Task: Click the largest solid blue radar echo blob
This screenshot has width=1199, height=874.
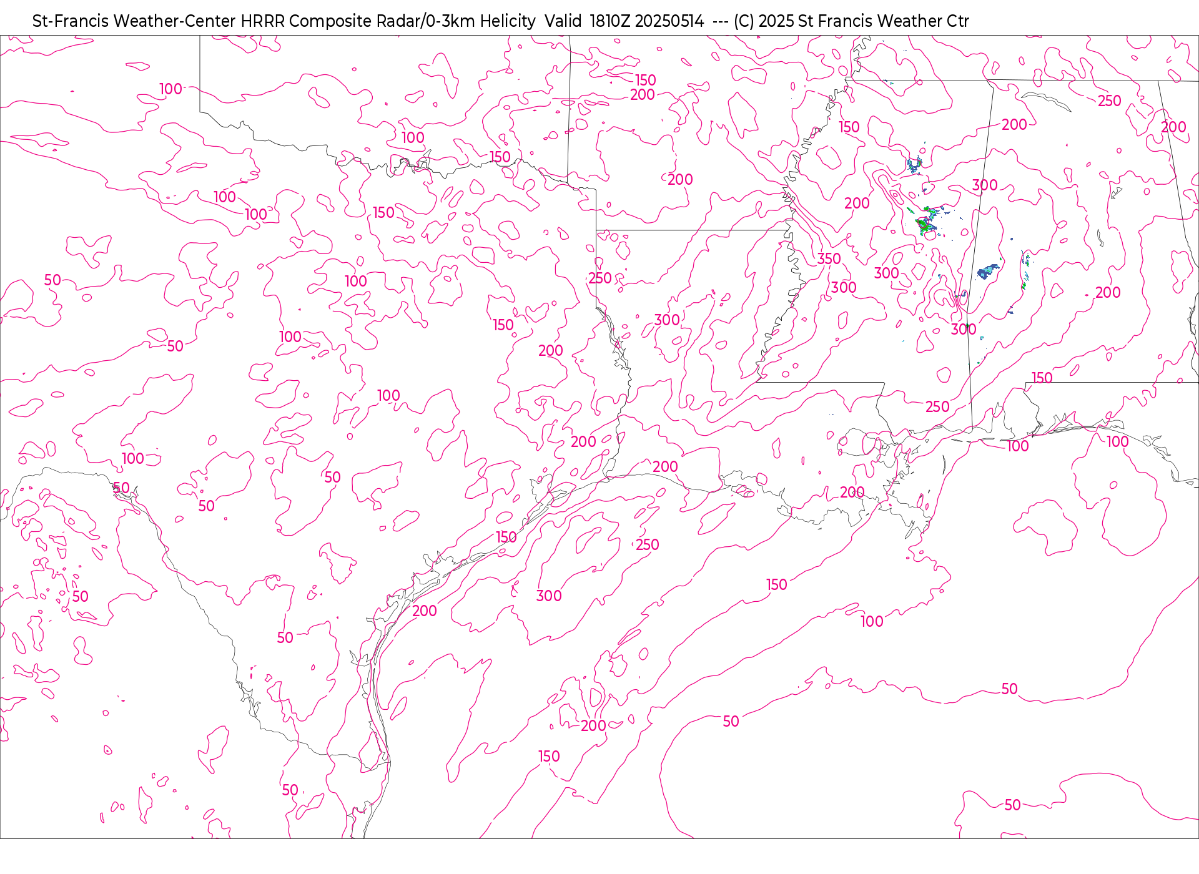Action: pos(988,271)
